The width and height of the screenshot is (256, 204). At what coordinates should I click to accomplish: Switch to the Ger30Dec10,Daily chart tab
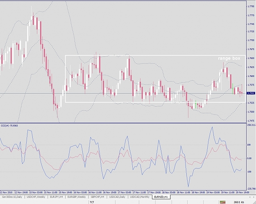pos(12,197)
